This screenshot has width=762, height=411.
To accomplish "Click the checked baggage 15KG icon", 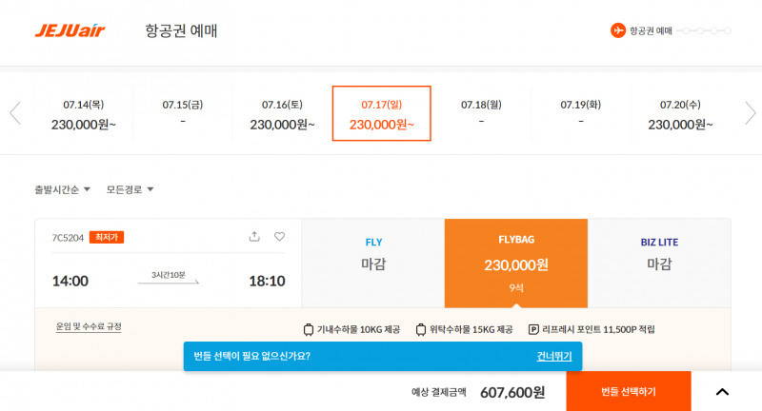I will tap(421, 329).
